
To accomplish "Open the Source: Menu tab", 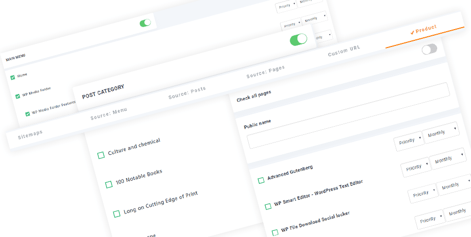I will pyautogui.click(x=109, y=114).
